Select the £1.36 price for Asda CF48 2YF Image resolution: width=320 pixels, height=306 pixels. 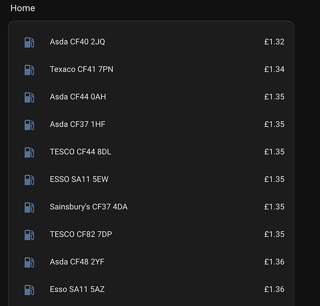(274, 262)
